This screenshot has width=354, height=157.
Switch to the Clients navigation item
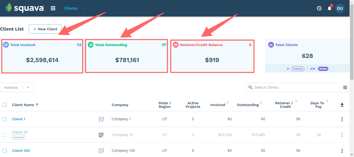(70, 8)
